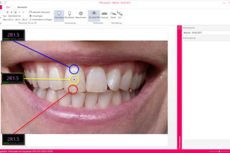Click the top-left 2R1.5 shade label
The height and width of the screenshot is (153, 230).
[x=13, y=35]
